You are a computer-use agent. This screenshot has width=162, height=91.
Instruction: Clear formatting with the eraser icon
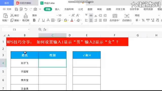click(78, 20)
